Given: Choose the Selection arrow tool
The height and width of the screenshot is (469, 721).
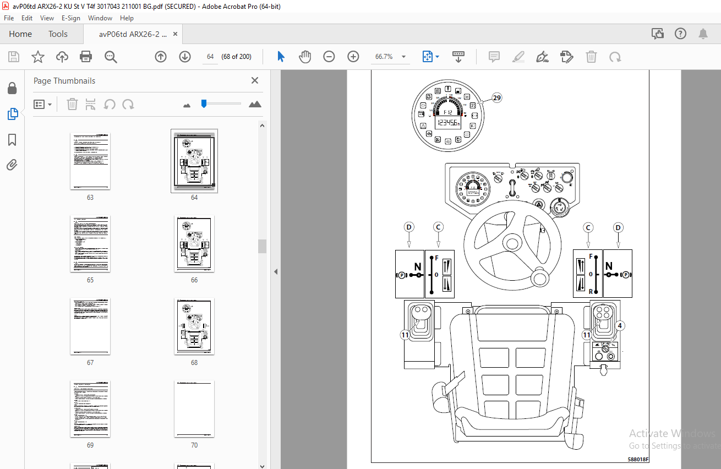Looking at the screenshot, I should click(281, 57).
